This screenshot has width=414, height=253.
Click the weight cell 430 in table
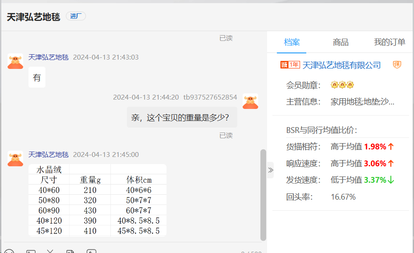pyautogui.click(x=90, y=210)
